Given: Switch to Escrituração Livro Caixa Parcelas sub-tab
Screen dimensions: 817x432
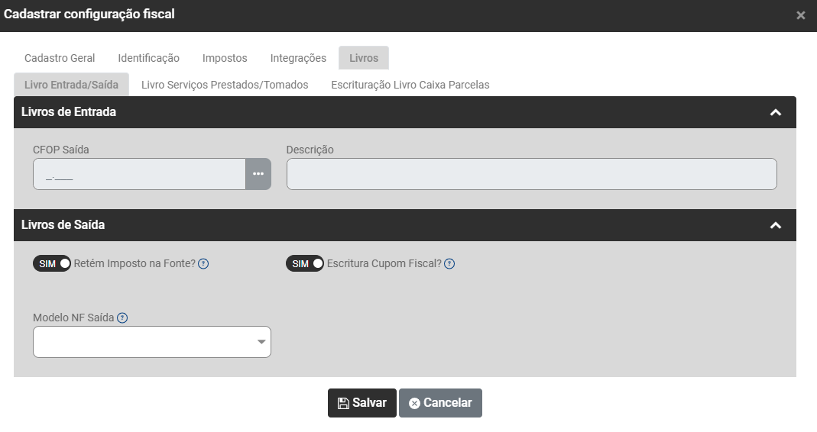Looking at the screenshot, I should (410, 85).
